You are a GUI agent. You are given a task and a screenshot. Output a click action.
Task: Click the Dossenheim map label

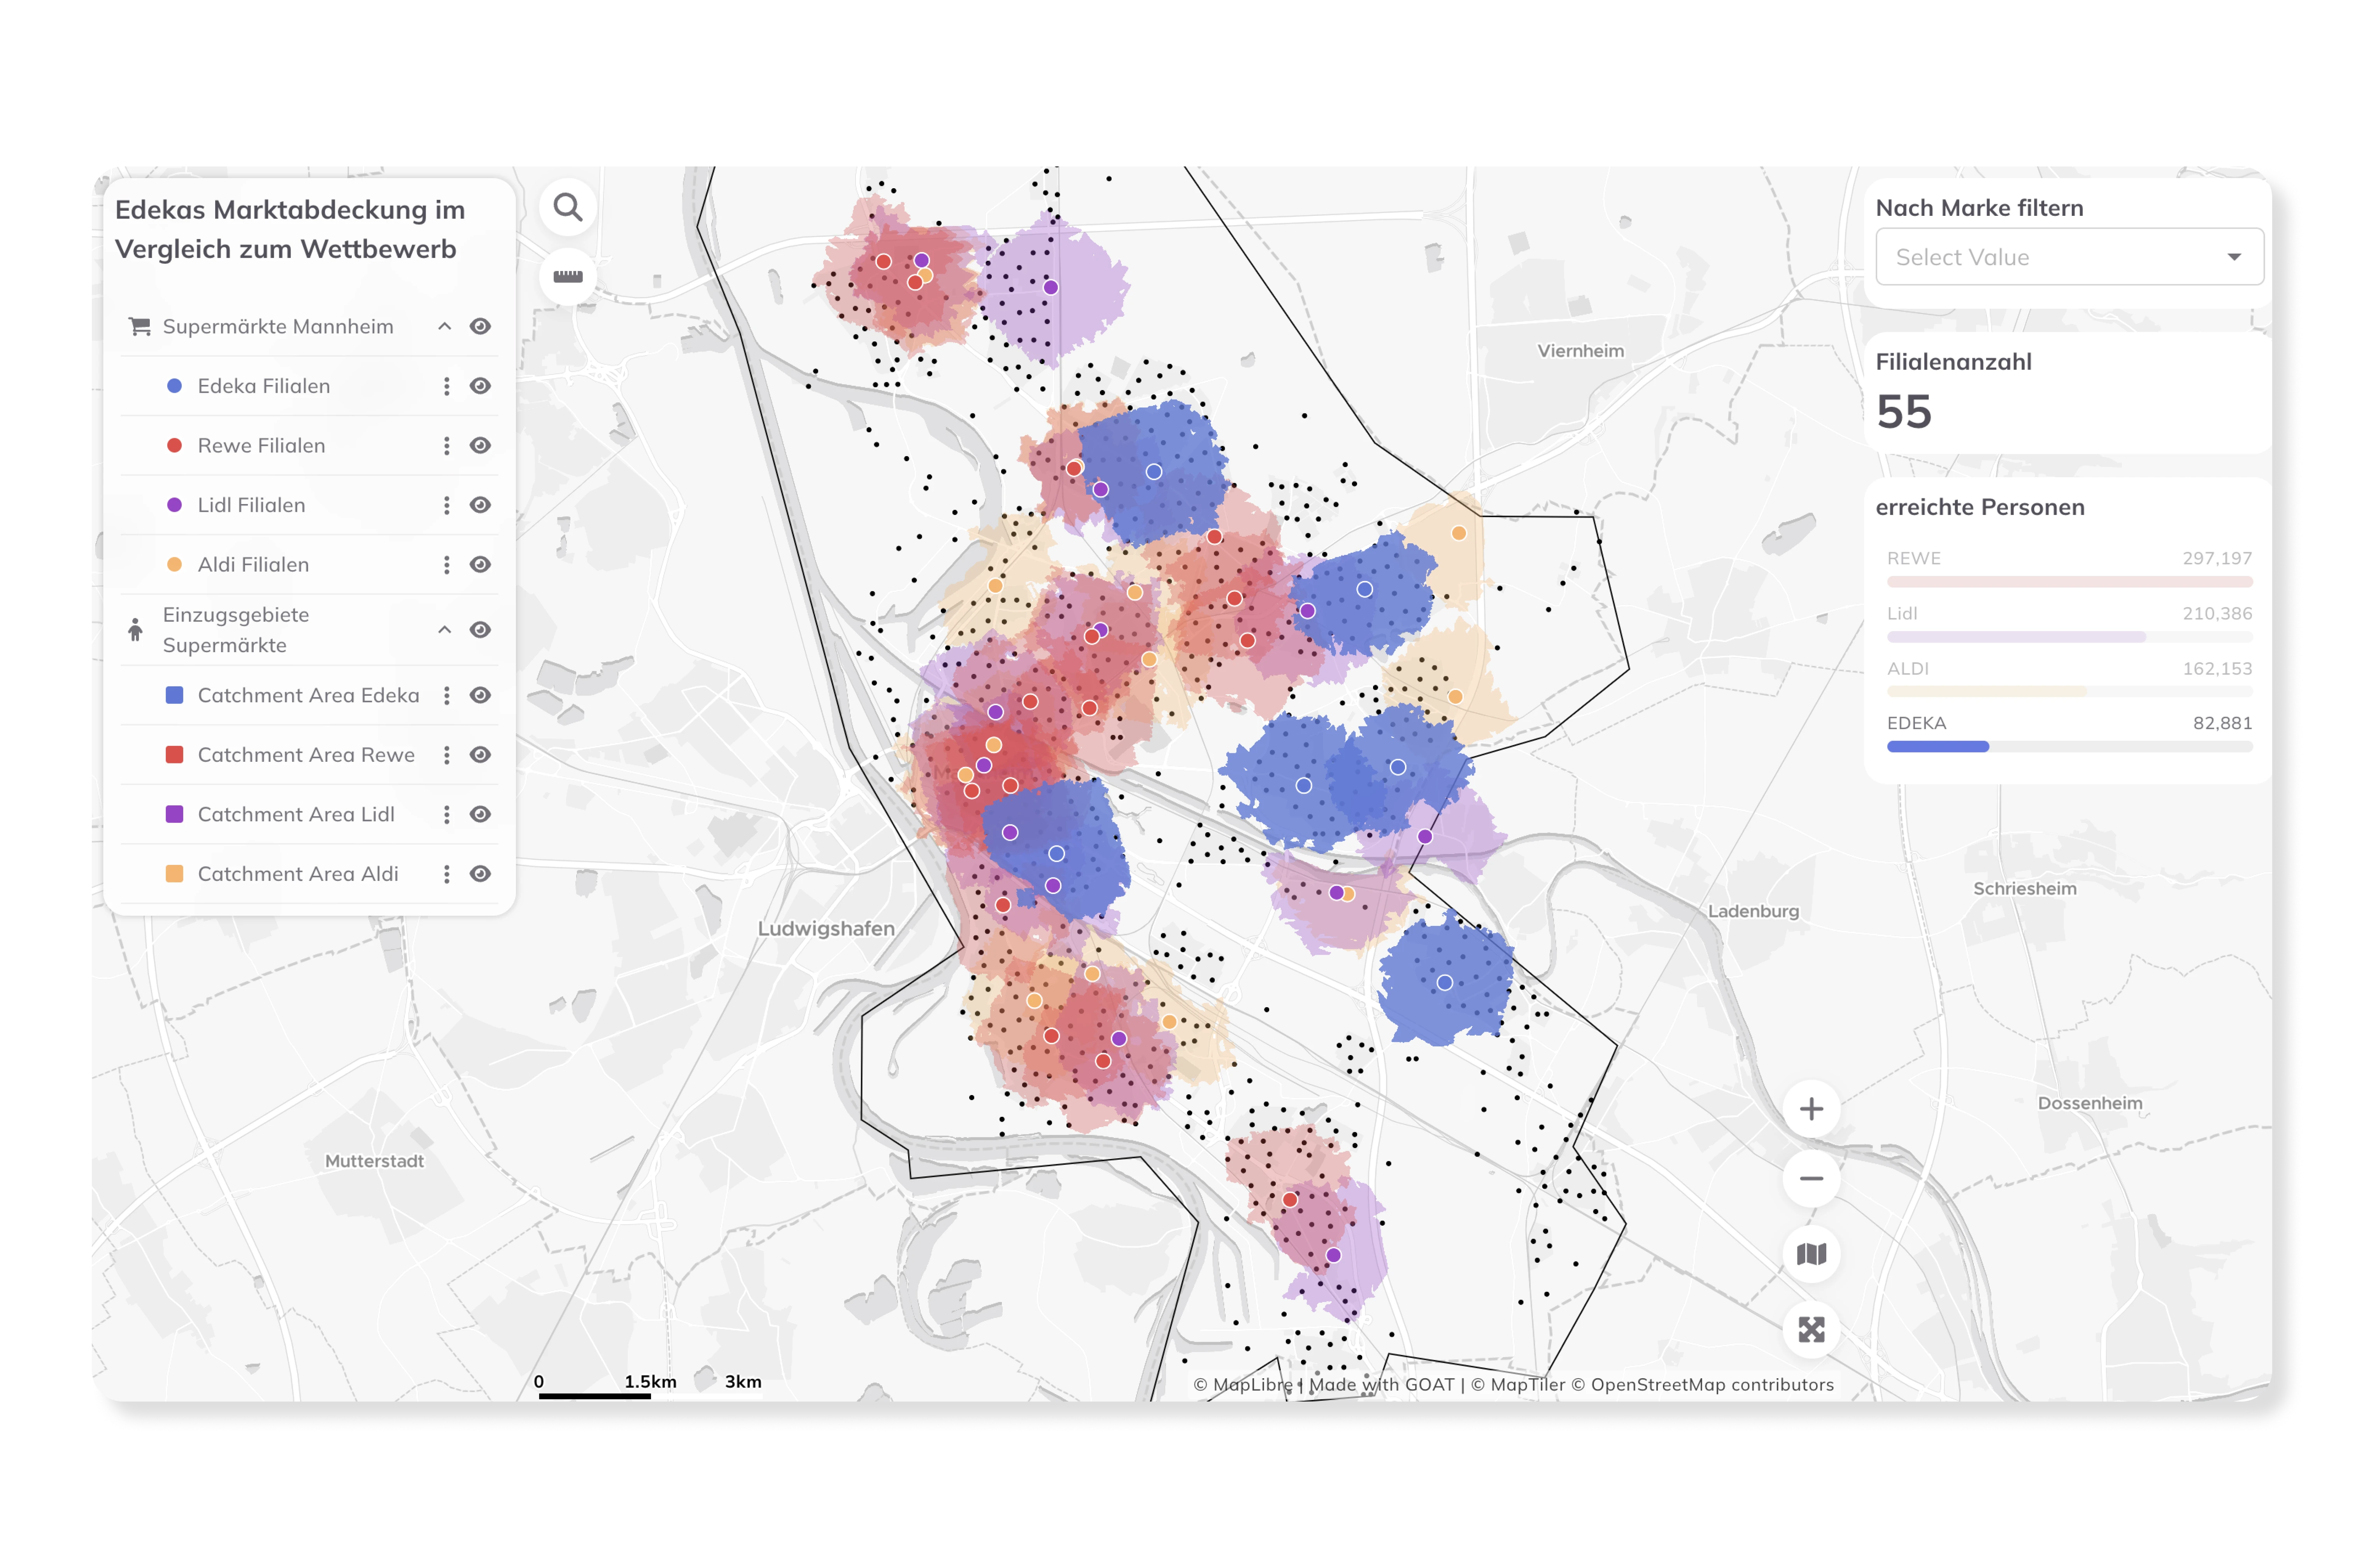point(2089,1104)
